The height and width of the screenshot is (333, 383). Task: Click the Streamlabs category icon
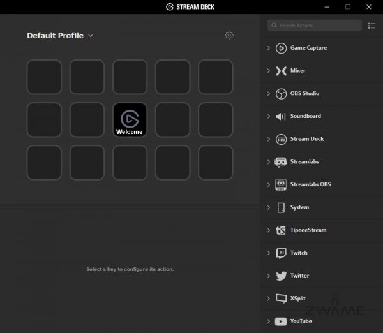click(x=281, y=162)
